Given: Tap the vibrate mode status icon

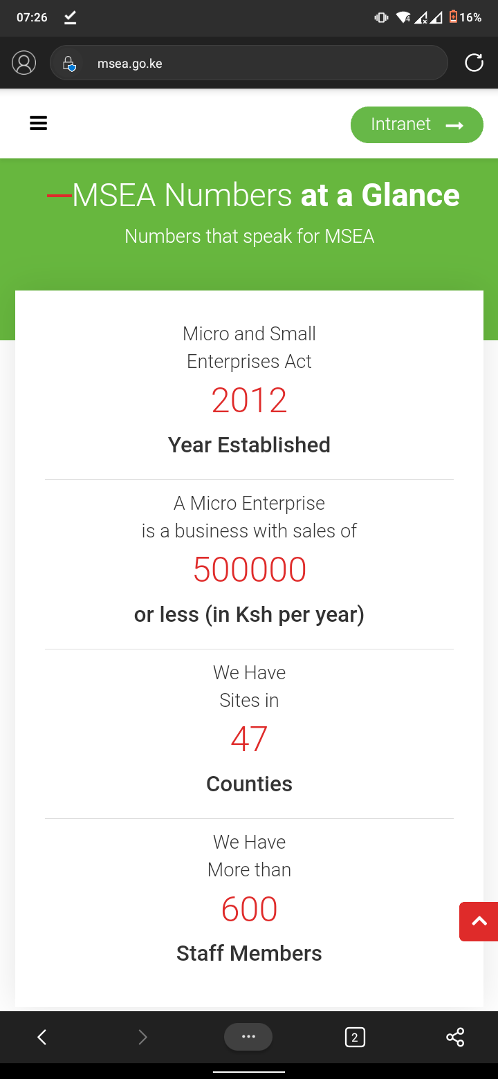Looking at the screenshot, I should pos(382,17).
